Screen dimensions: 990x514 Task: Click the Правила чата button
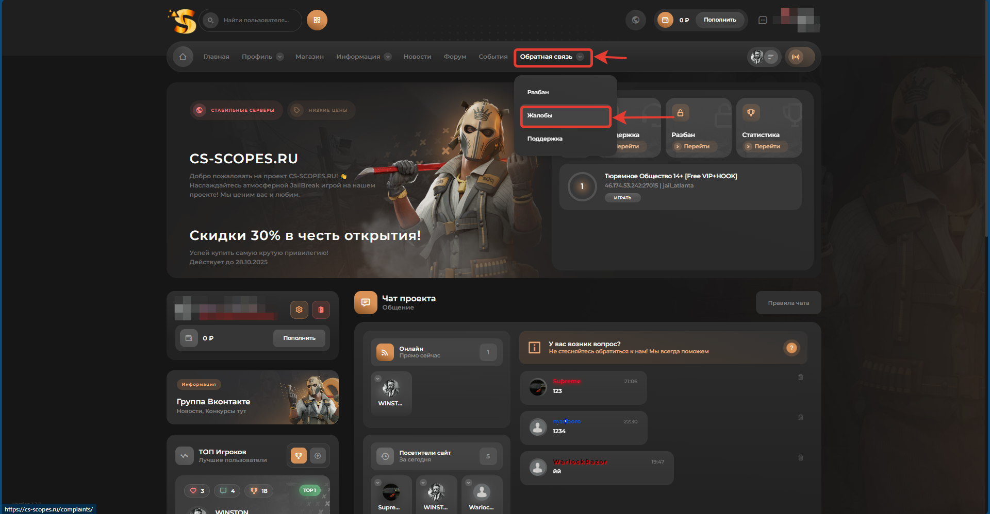788,303
